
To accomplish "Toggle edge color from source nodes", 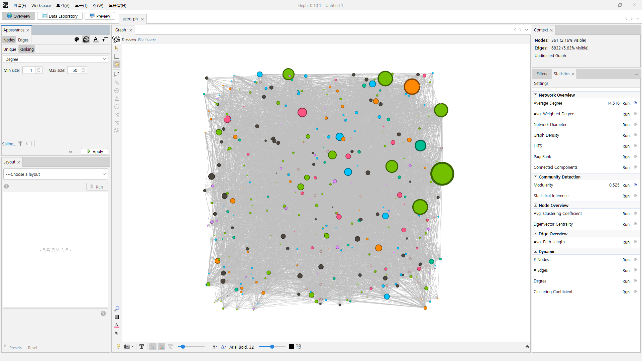I will 162,347.
